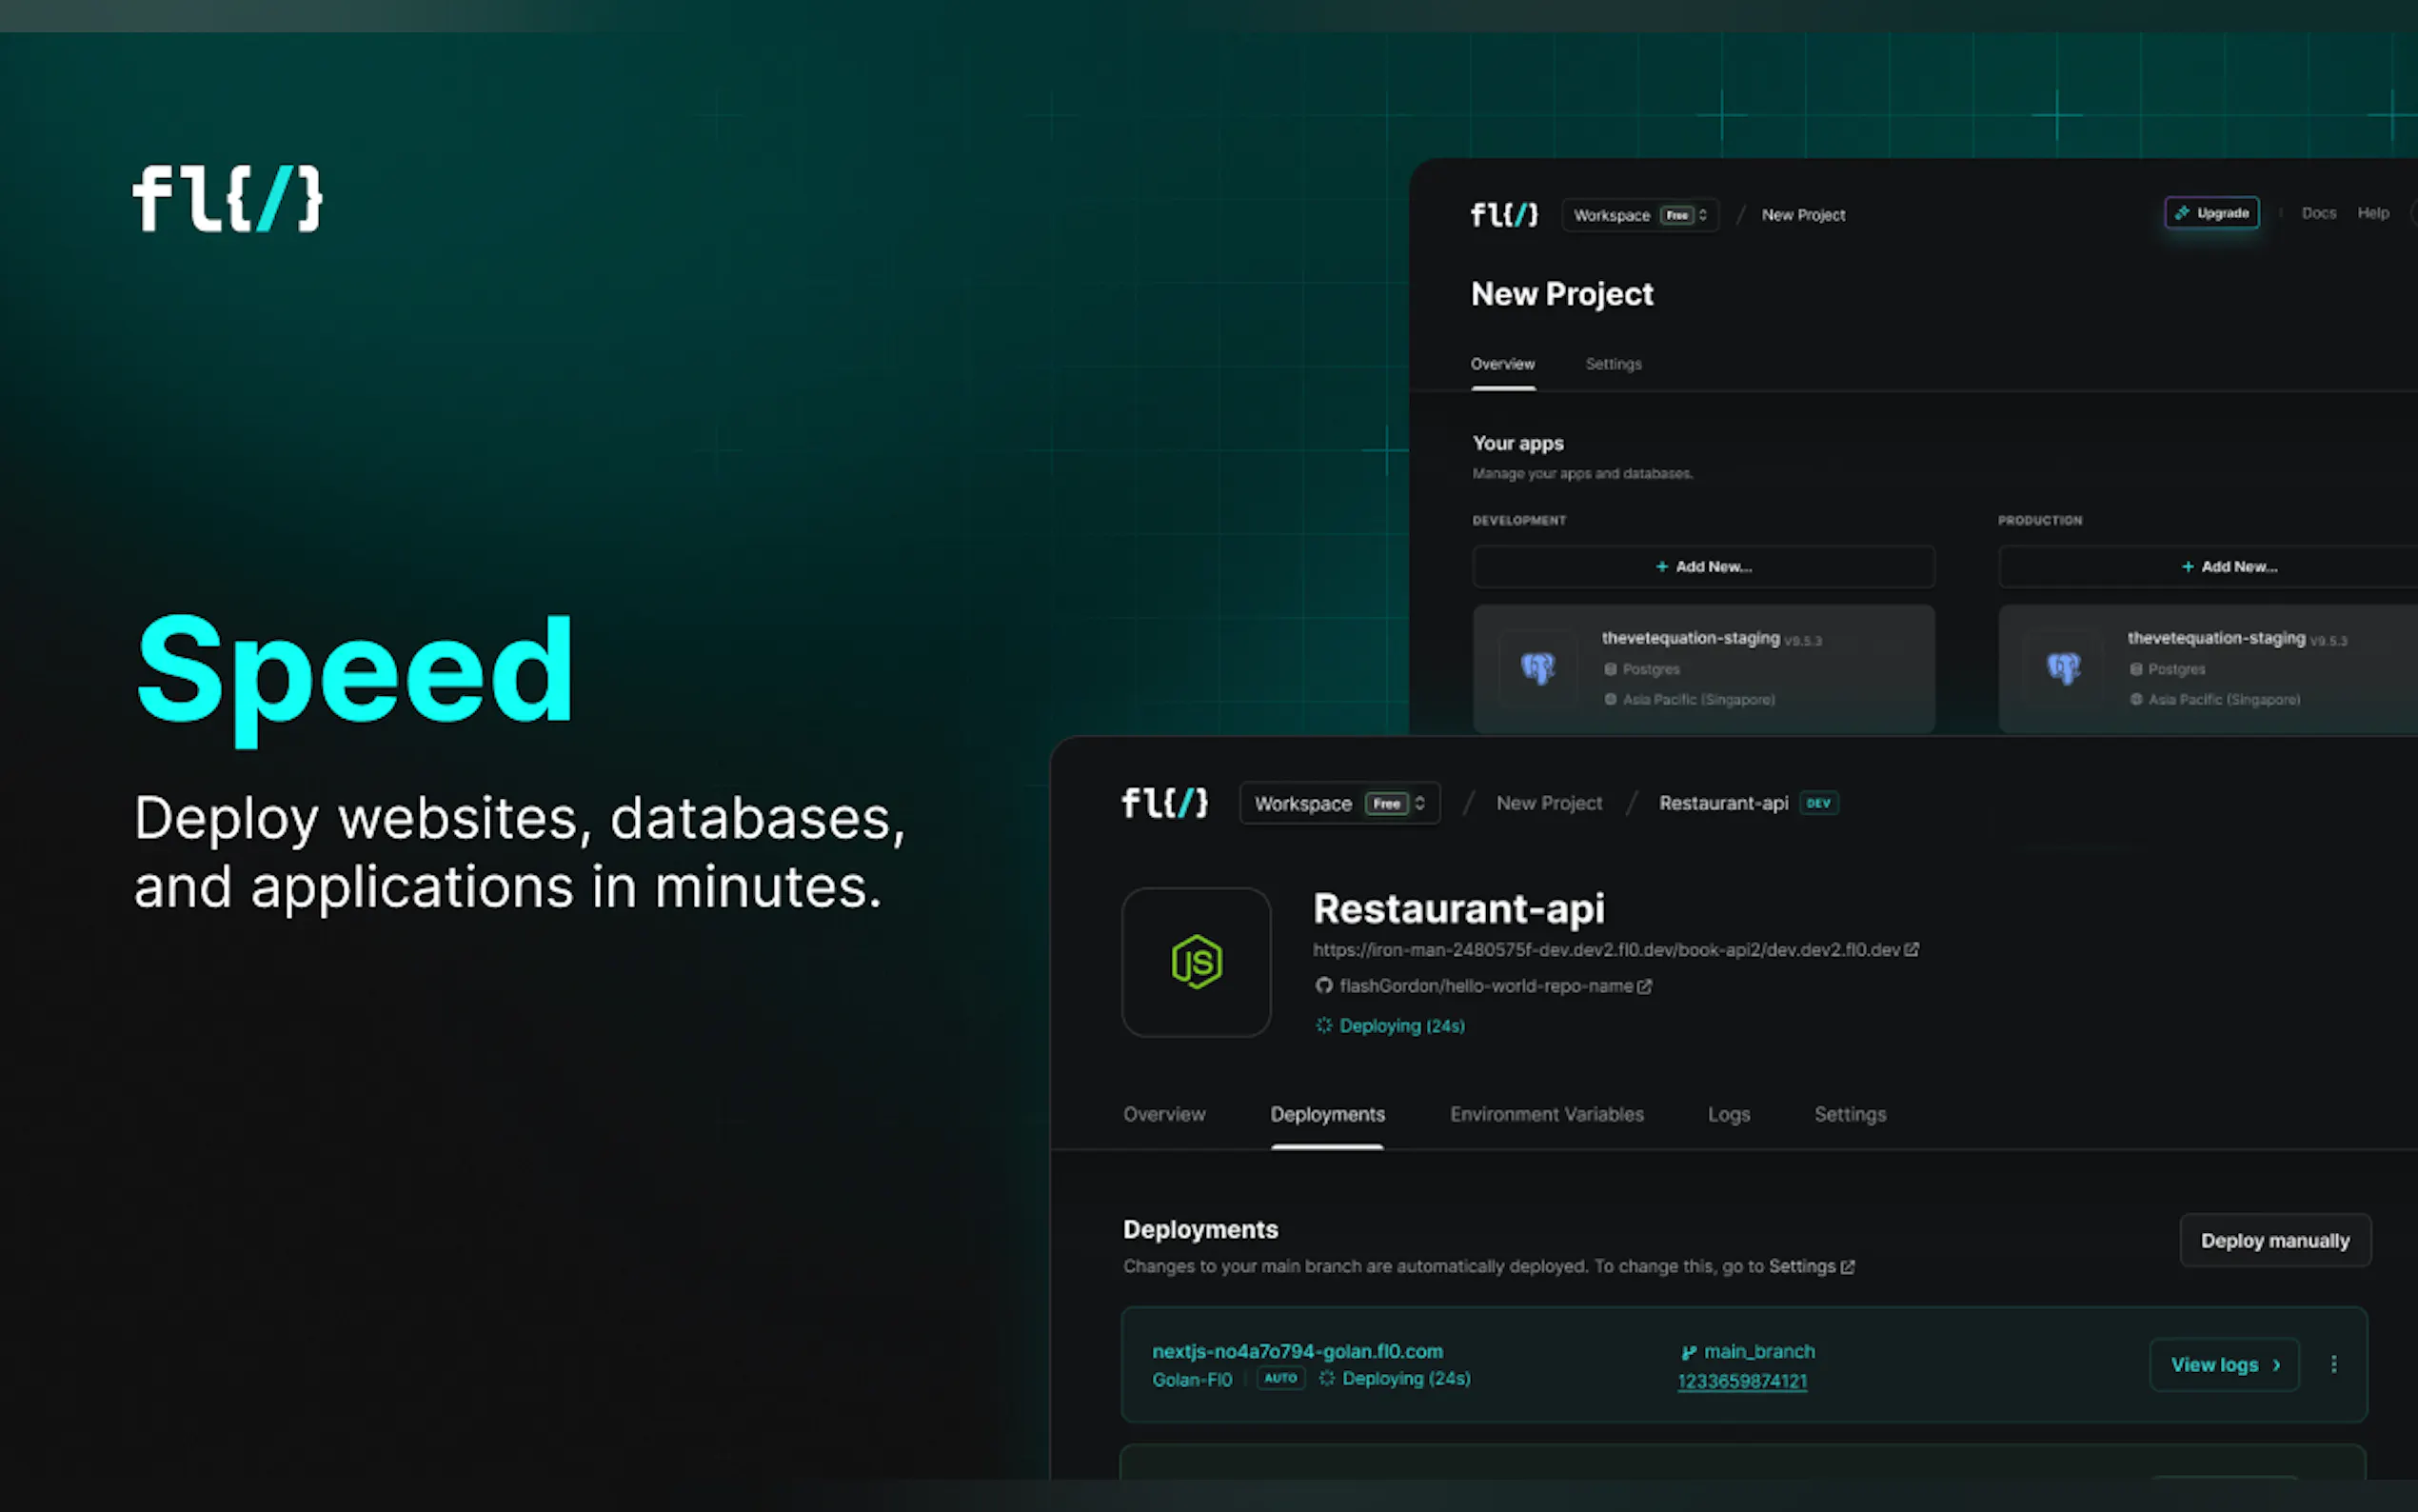This screenshot has width=2418, height=1512.
Task: Expand Workspace selector in Restaurant-api window
Action: 1339,803
